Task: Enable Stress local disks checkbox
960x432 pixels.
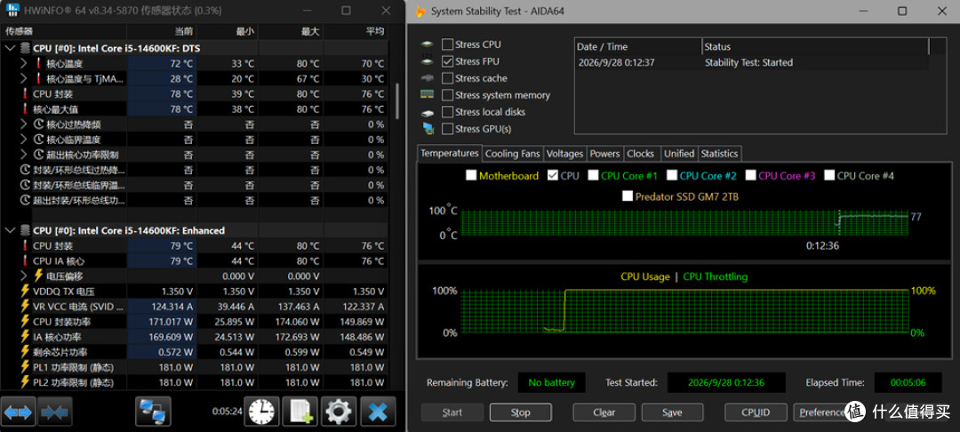Action: (447, 112)
